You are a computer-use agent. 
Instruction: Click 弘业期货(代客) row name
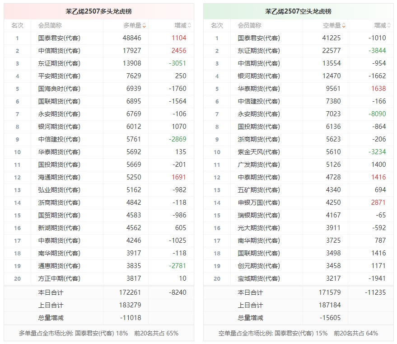coord(59,190)
